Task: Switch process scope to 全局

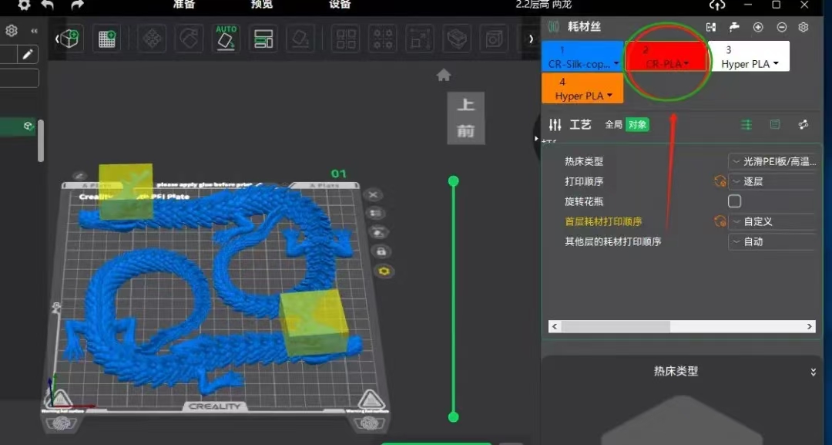Action: point(613,124)
